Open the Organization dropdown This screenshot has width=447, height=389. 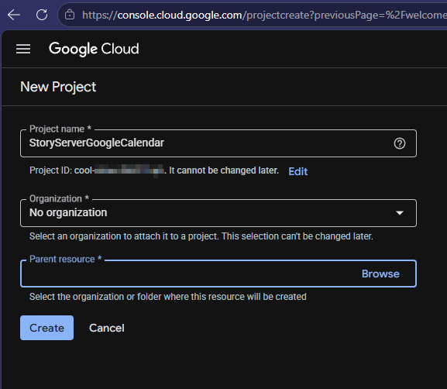click(218, 213)
